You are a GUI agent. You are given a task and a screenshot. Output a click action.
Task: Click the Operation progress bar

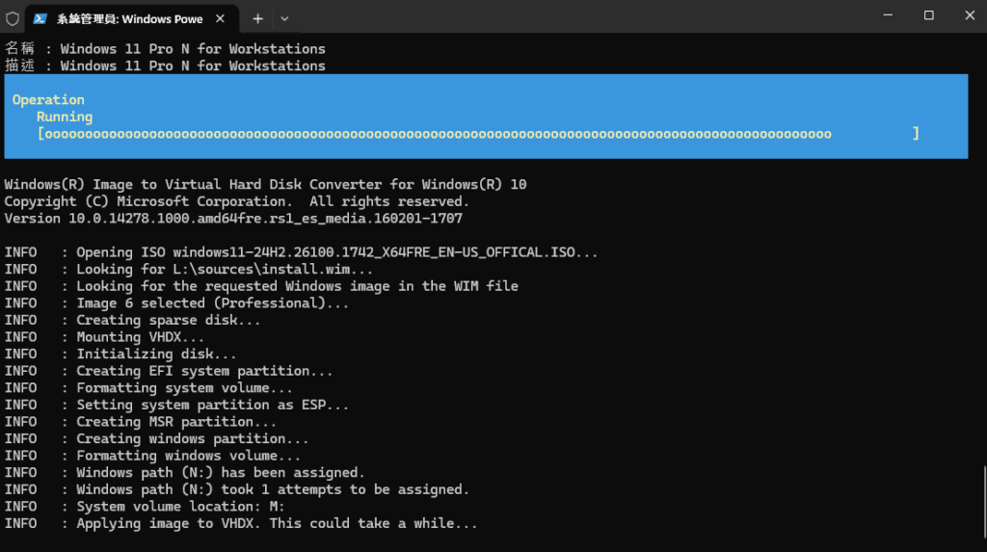478,134
